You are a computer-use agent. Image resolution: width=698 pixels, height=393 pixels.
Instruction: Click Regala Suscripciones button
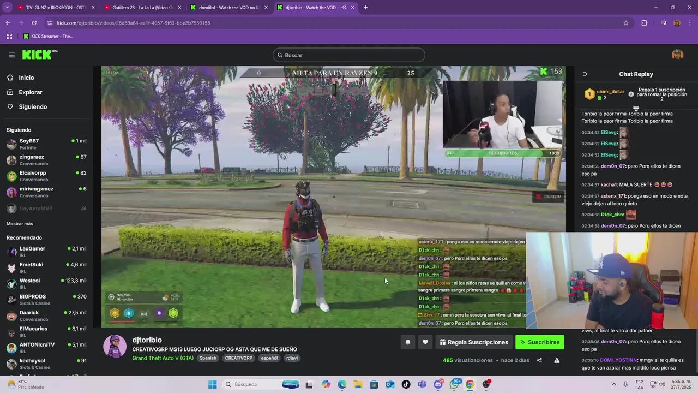pos(474,342)
